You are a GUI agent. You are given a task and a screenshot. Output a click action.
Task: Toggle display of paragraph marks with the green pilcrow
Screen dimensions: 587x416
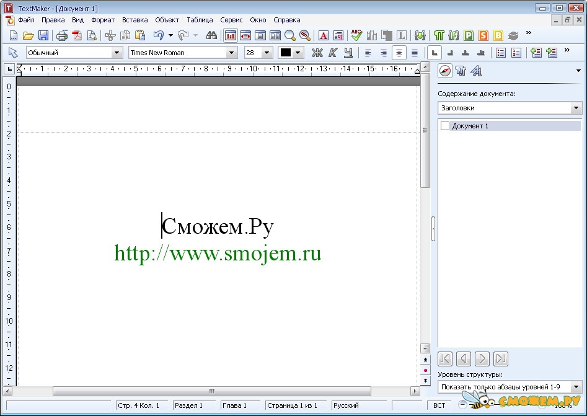[439, 35]
